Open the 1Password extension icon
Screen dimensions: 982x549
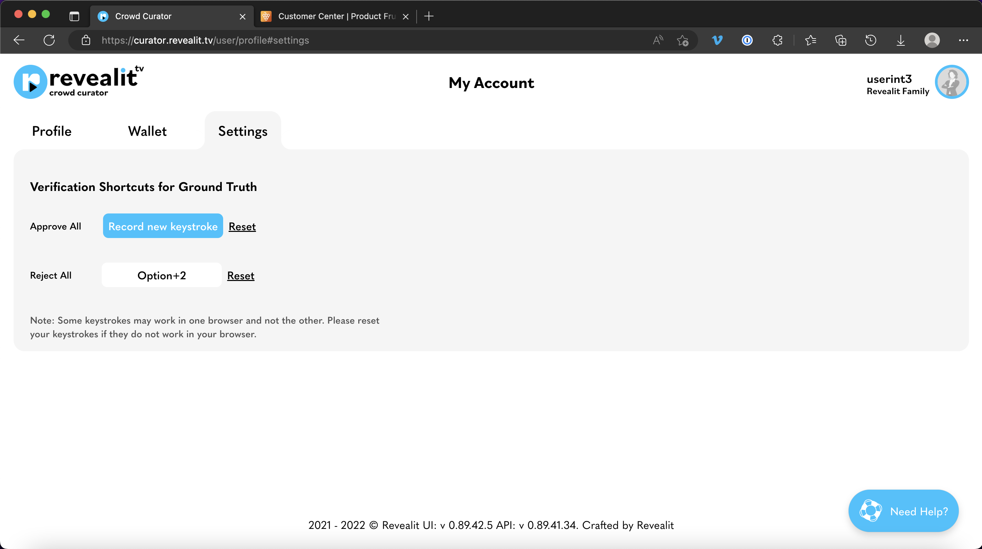point(747,40)
